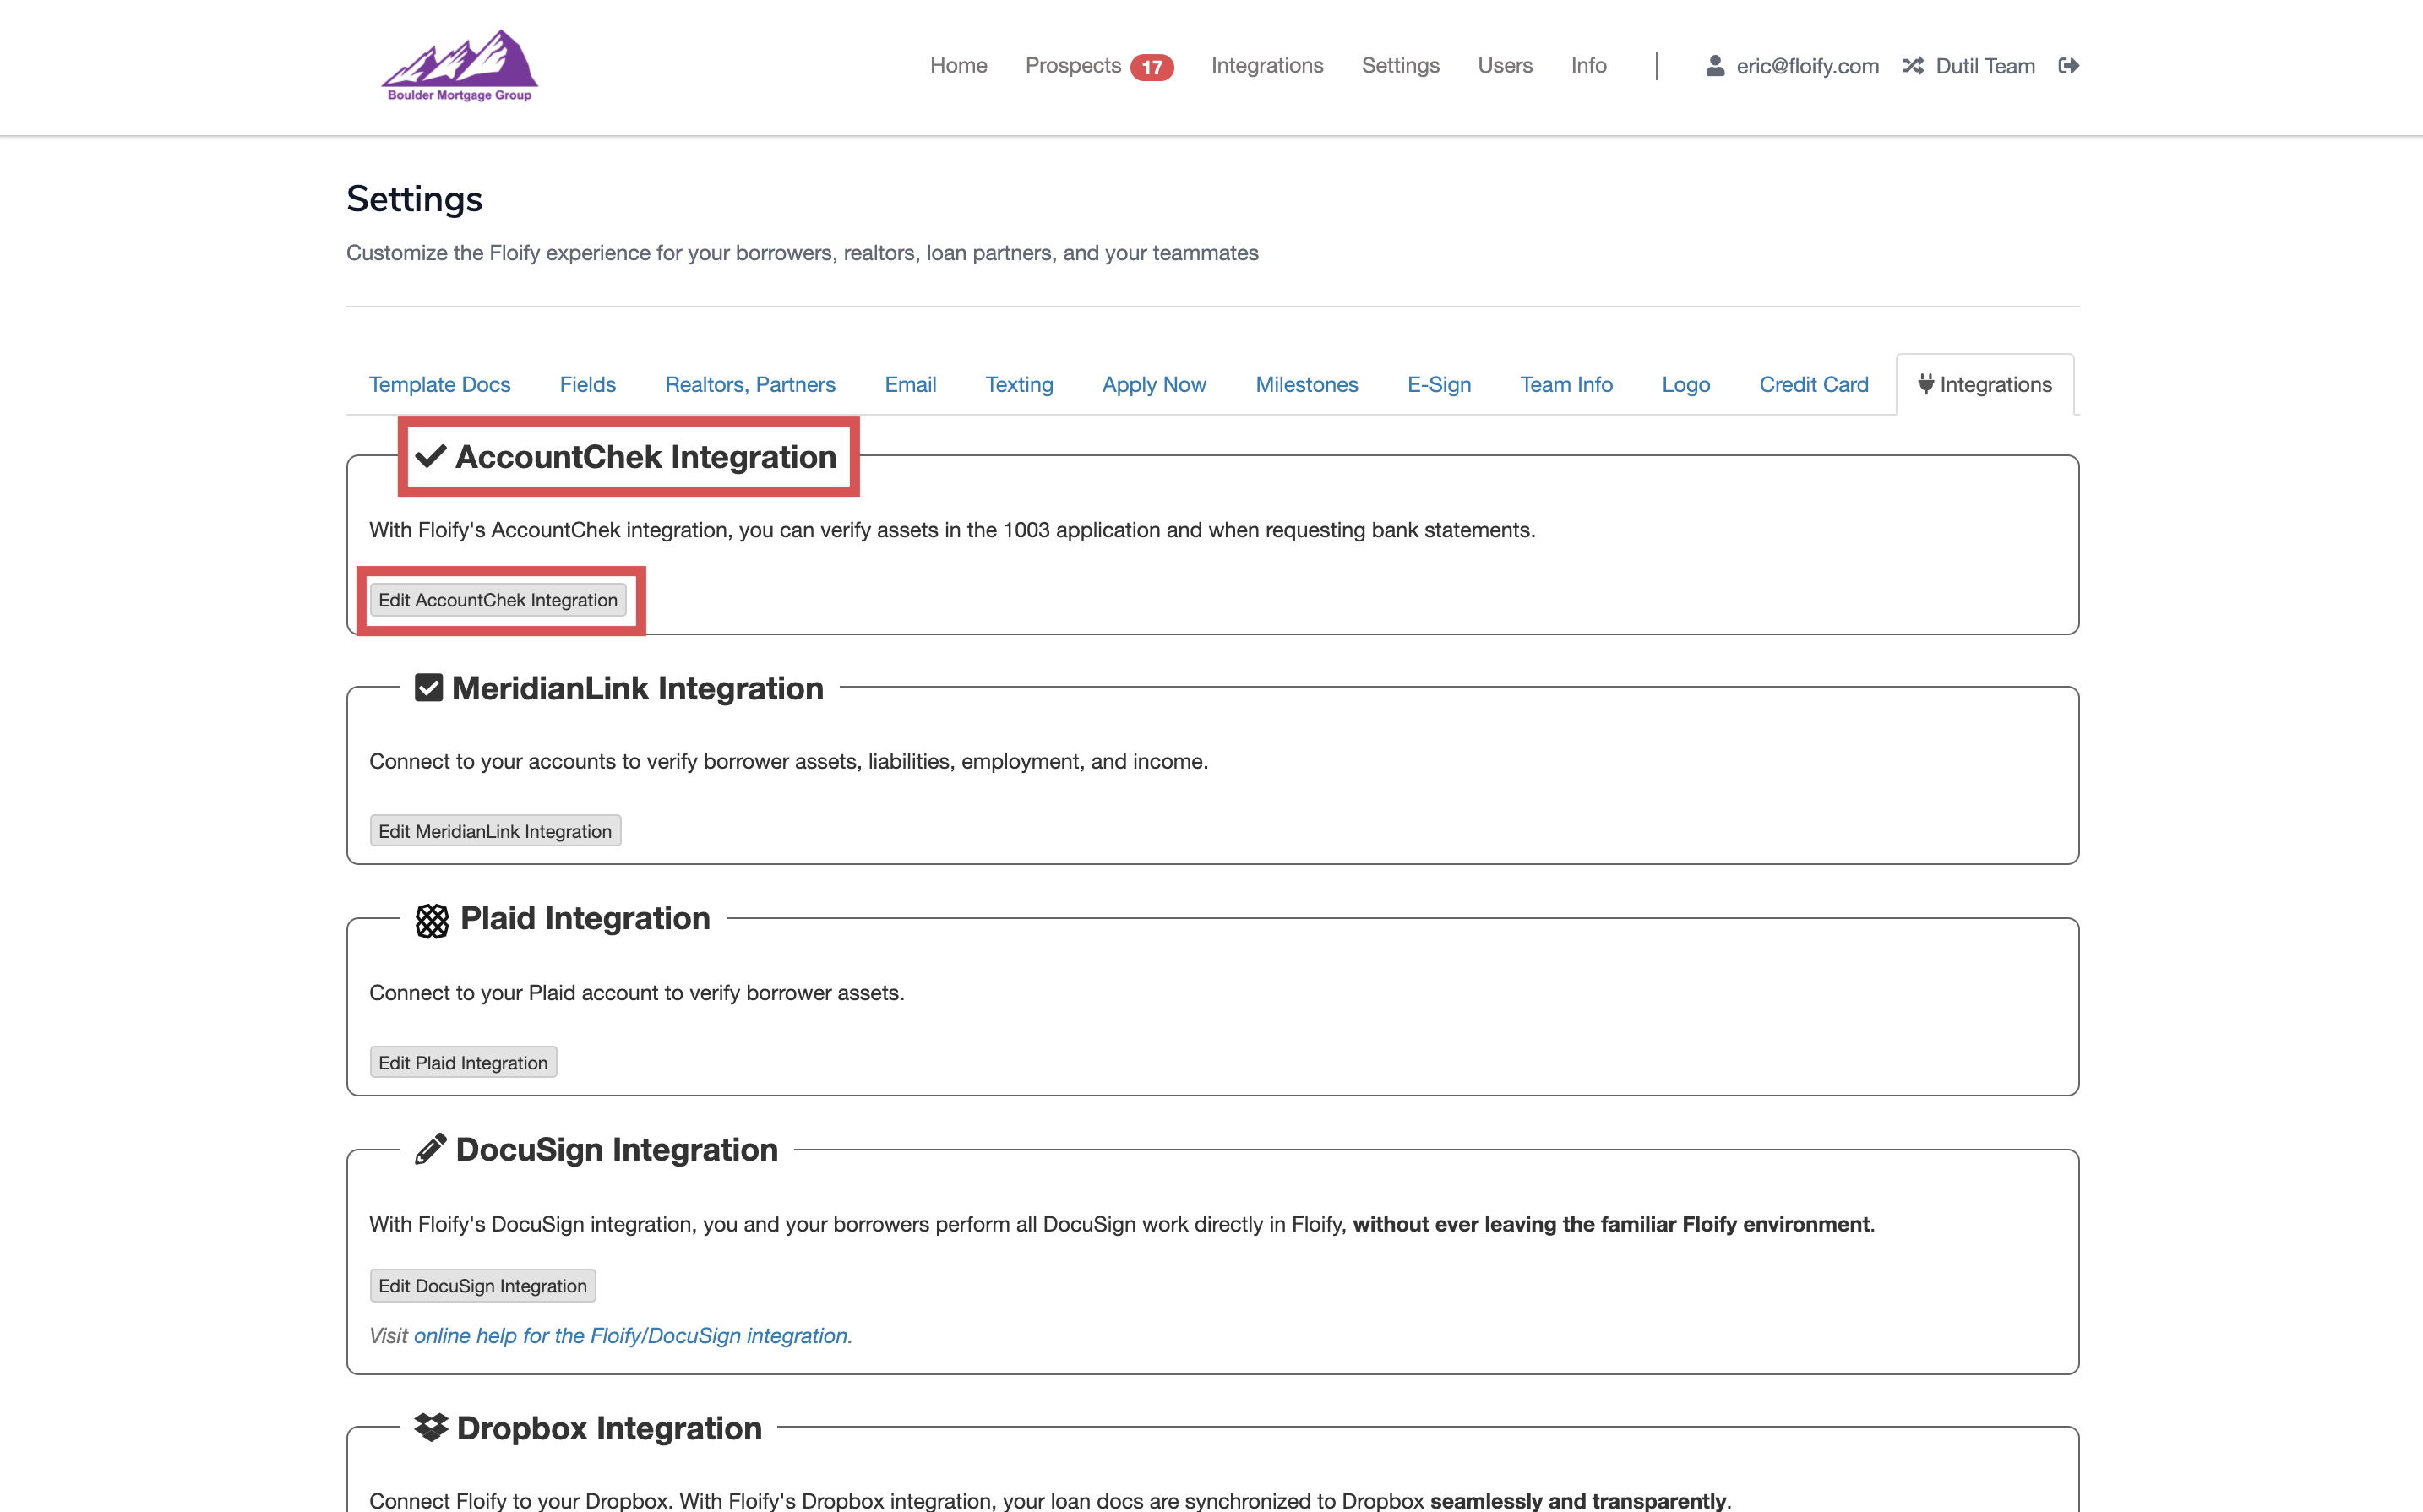Open the Prospects 17 badge
This screenshot has height=1512, width=2423.
pyautogui.click(x=1151, y=67)
